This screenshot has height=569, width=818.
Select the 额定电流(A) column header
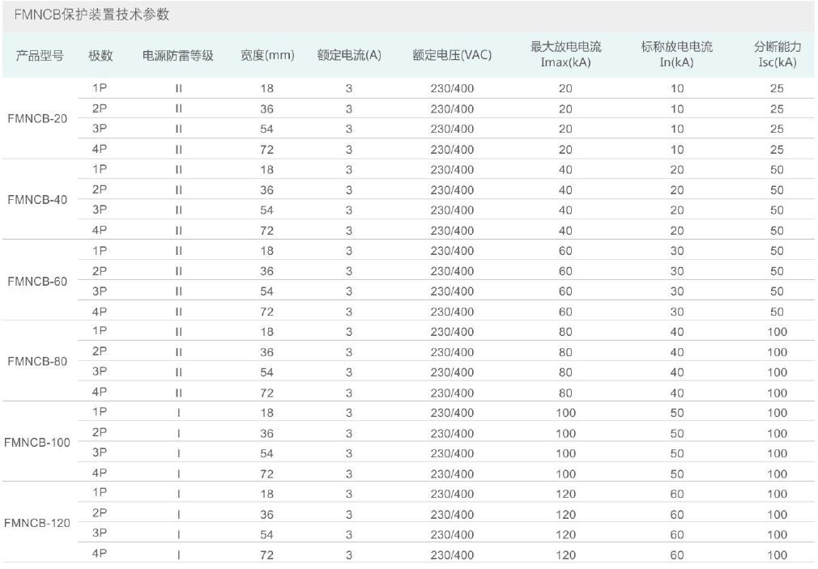click(349, 55)
